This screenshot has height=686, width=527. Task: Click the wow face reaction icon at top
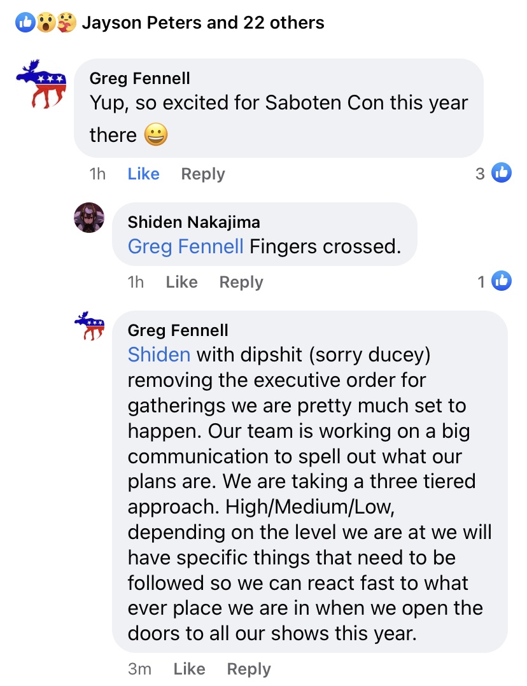click(x=45, y=24)
